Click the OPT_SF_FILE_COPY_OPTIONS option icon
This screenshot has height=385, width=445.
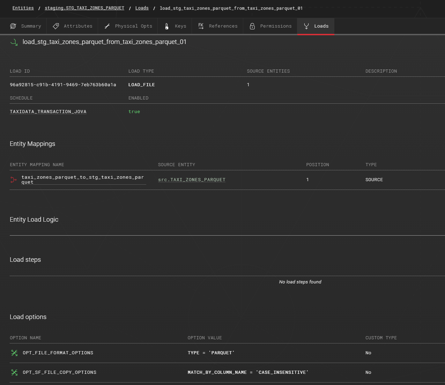14,372
